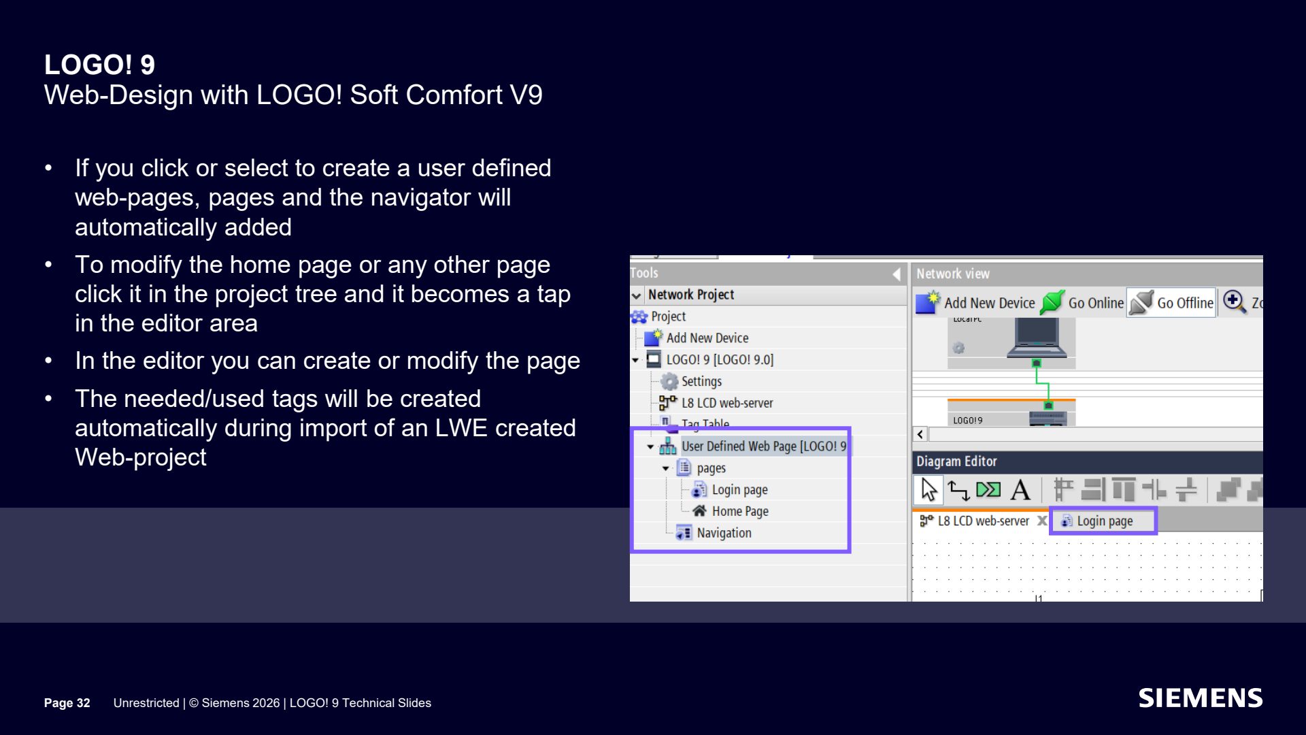The width and height of the screenshot is (1306, 735).
Task: Select the text A tool
Action: click(1020, 490)
